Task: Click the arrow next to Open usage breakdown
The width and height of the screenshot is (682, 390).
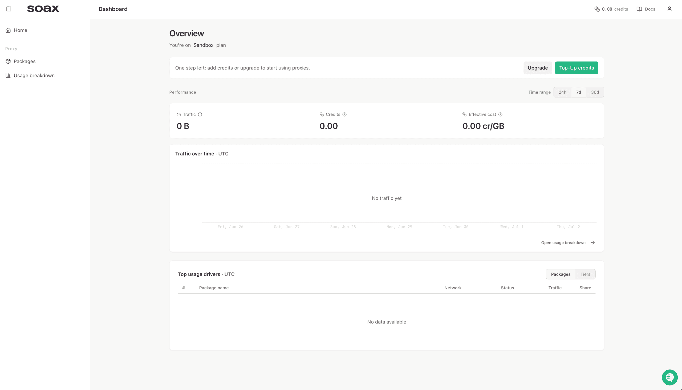Action: coord(592,243)
